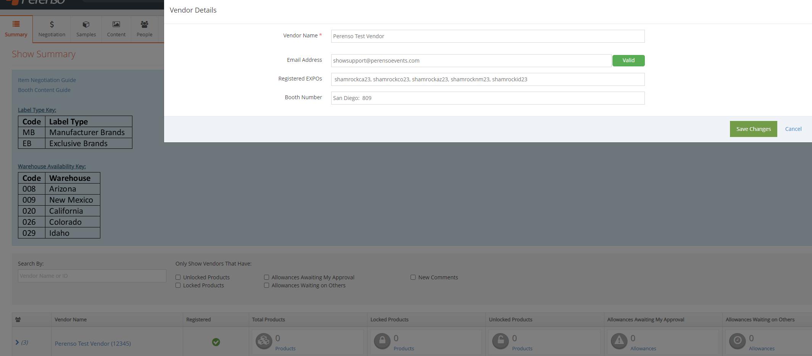The height and width of the screenshot is (356, 812).
Task: Click the Exclusive Brands cell
Action: click(89, 143)
